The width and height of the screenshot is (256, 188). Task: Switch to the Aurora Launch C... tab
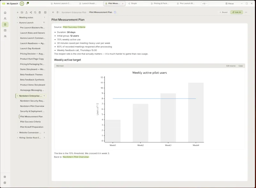click(61, 4)
